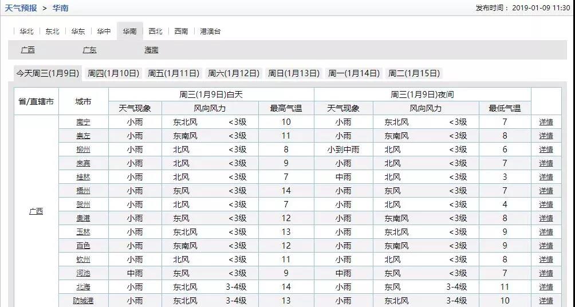Open the 西南 region tab
This screenshot has width=575, height=307.
pyautogui.click(x=181, y=32)
